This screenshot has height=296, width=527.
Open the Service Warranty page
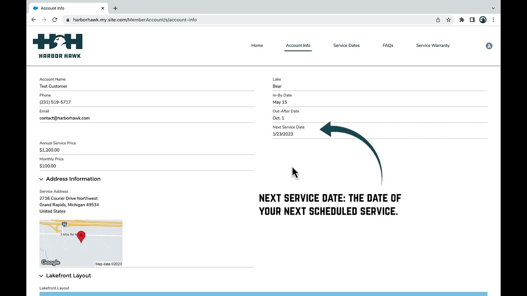[433, 46]
